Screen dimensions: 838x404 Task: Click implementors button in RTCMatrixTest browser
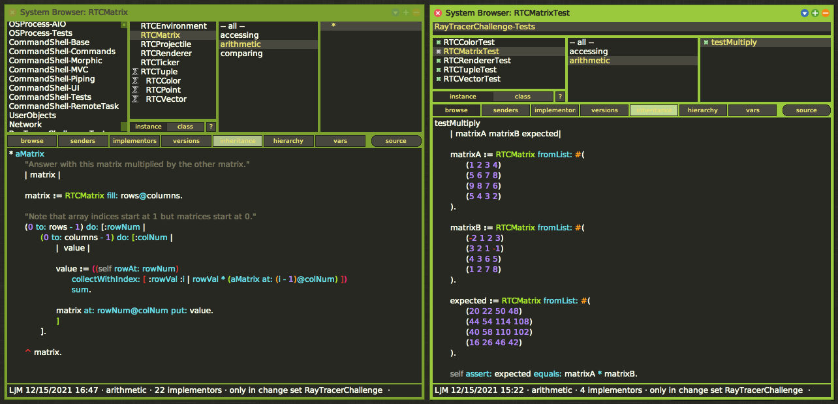tap(555, 110)
